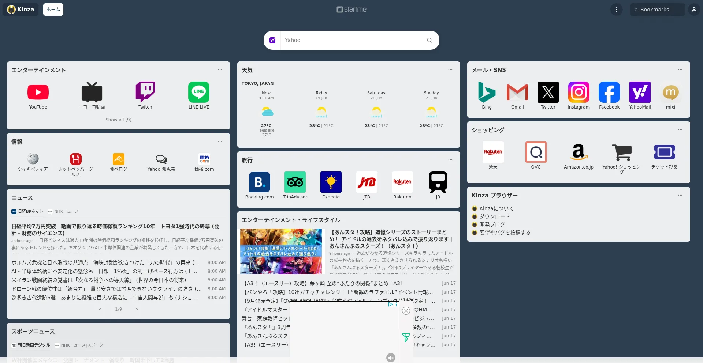Open Amazon.co.jp shopping icon
703x363 pixels.
[579, 152]
